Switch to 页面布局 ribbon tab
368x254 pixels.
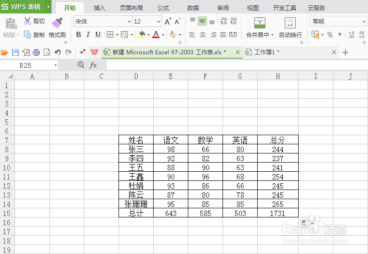click(131, 8)
